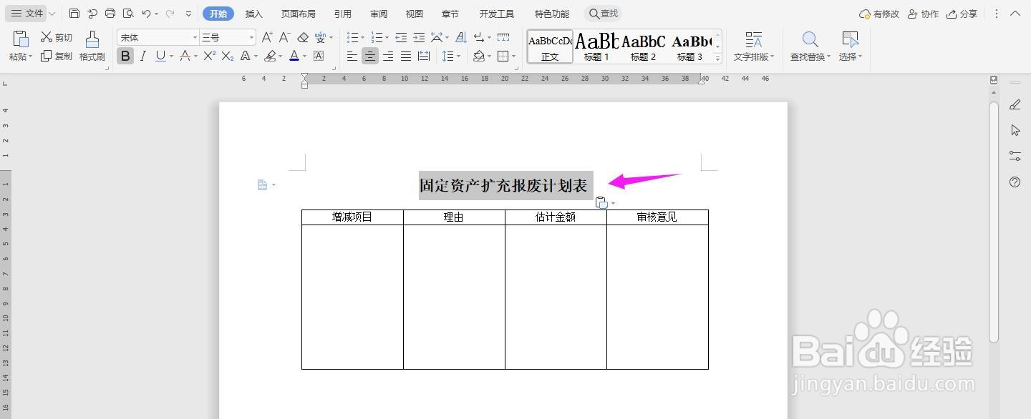
Task: Set Justify paragraph alignment
Action: pos(406,56)
